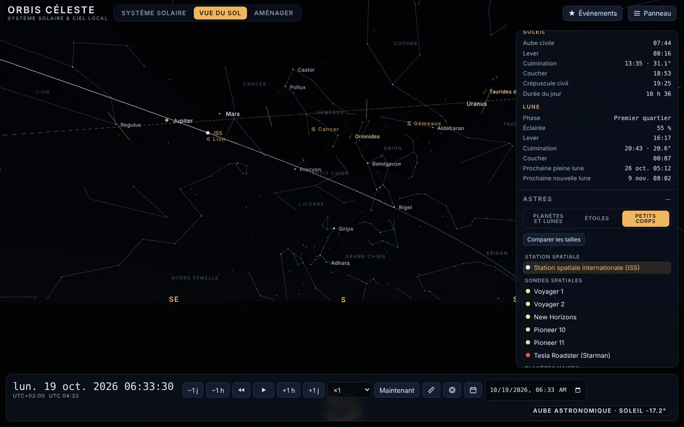Click the Betelgeuse star label
Image resolution: width=684 pixels, height=427 pixels.
pos(386,164)
